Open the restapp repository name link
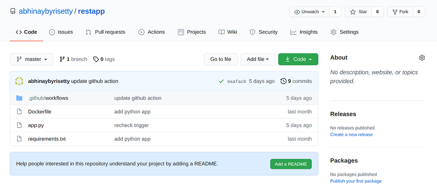This screenshot has width=437, height=191. pyautogui.click(x=91, y=11)
